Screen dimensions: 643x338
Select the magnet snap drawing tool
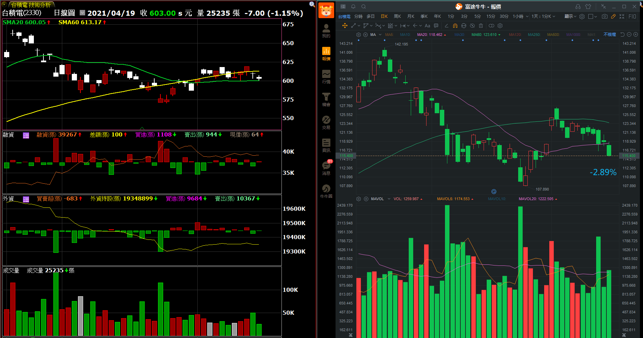[455, 26]
